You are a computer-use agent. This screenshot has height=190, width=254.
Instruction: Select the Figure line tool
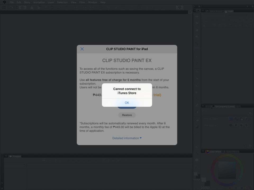[197, 134]
